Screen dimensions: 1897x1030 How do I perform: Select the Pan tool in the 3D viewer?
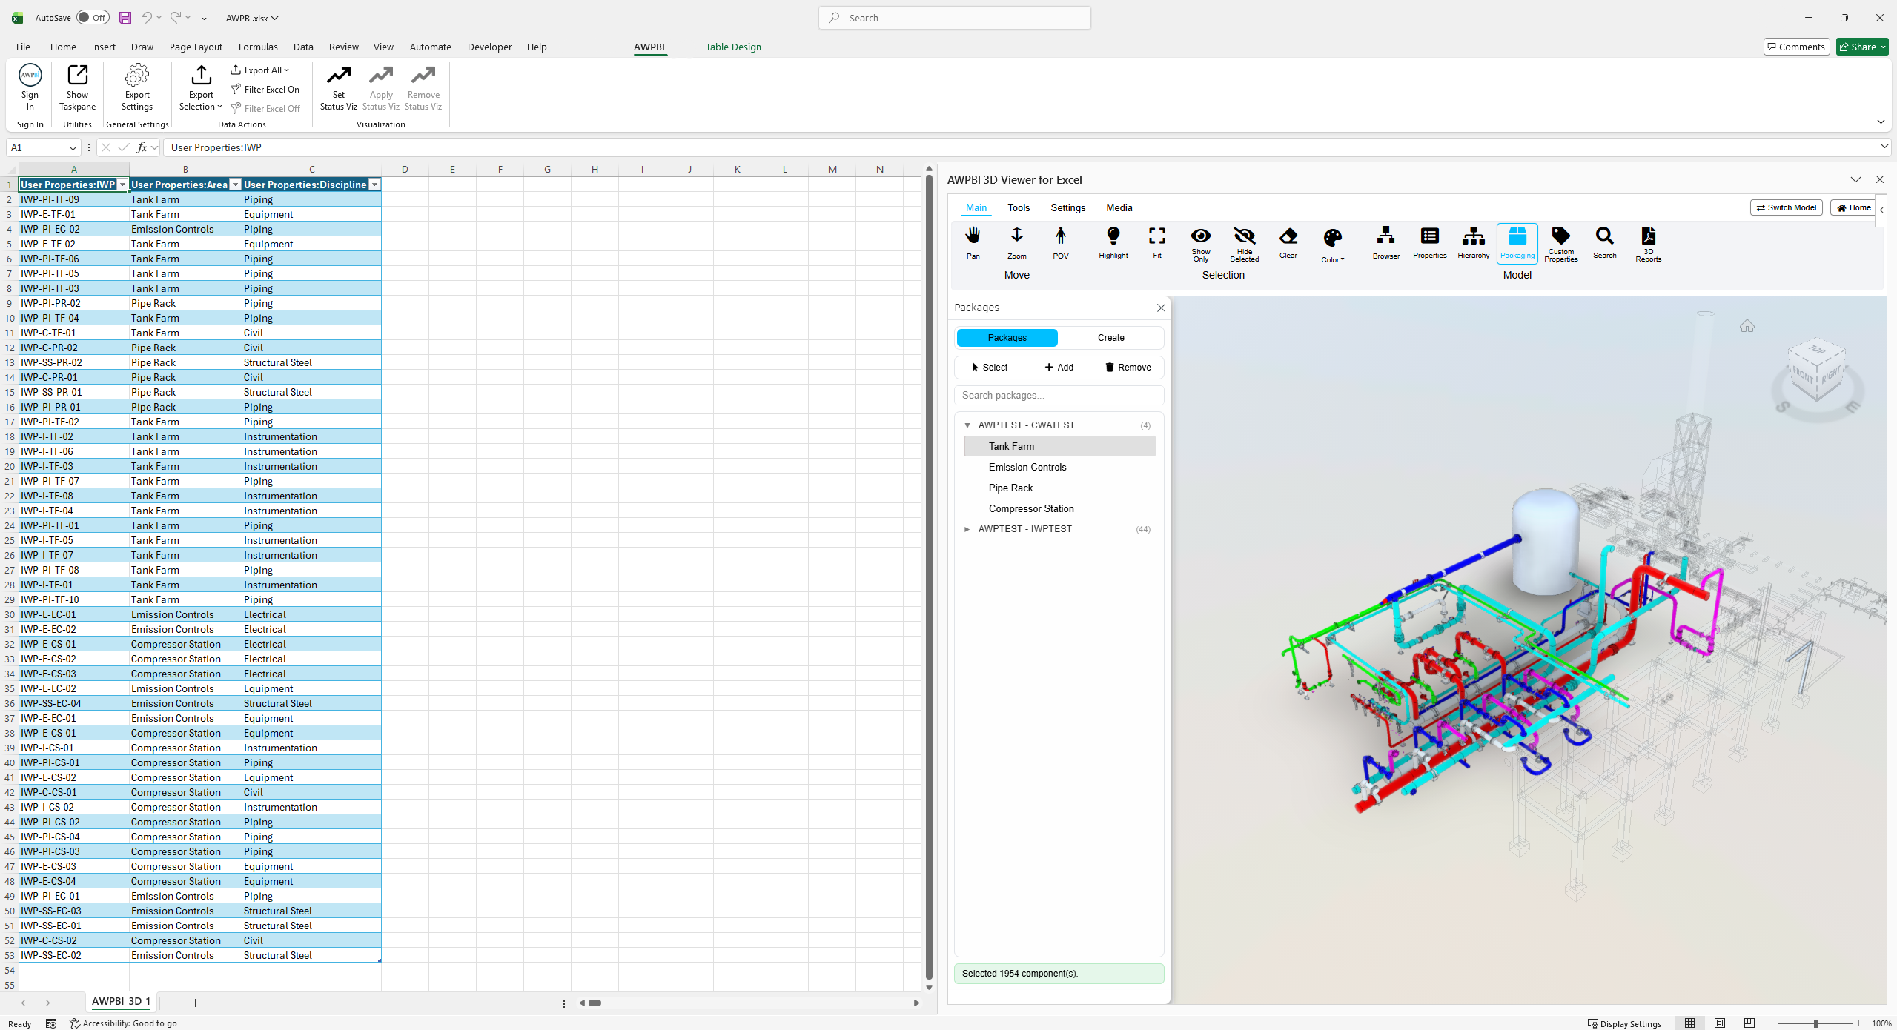973,243
